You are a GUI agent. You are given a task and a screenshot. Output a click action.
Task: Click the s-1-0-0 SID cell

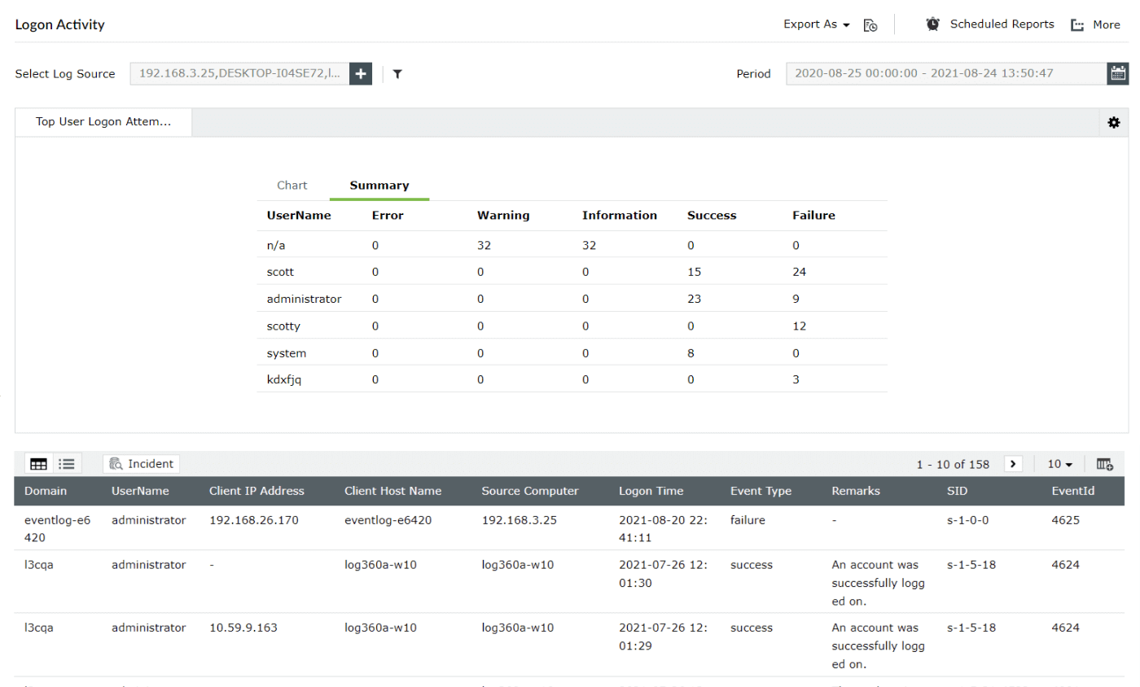(968, 519)
